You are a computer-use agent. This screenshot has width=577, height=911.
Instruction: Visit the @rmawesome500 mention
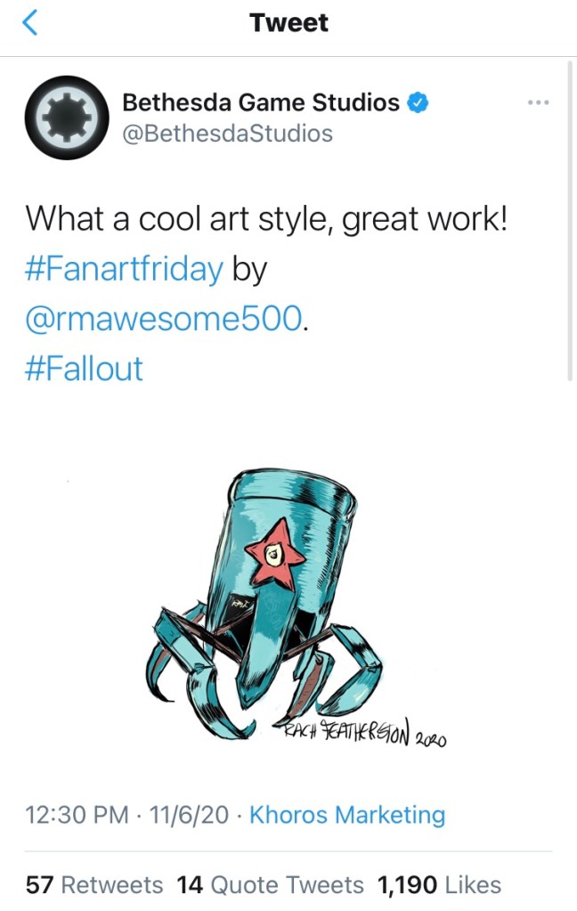164,319
